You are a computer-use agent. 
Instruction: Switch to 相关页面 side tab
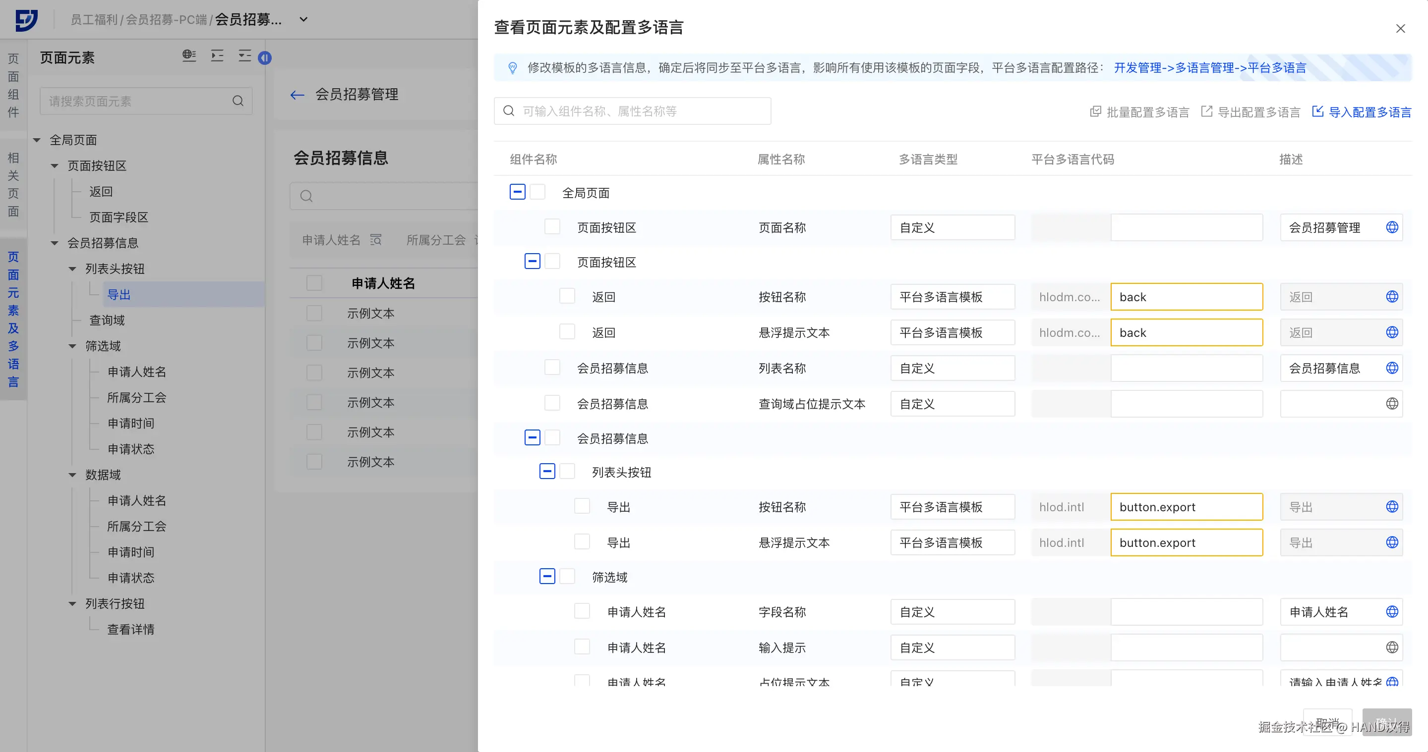(13, 184)
